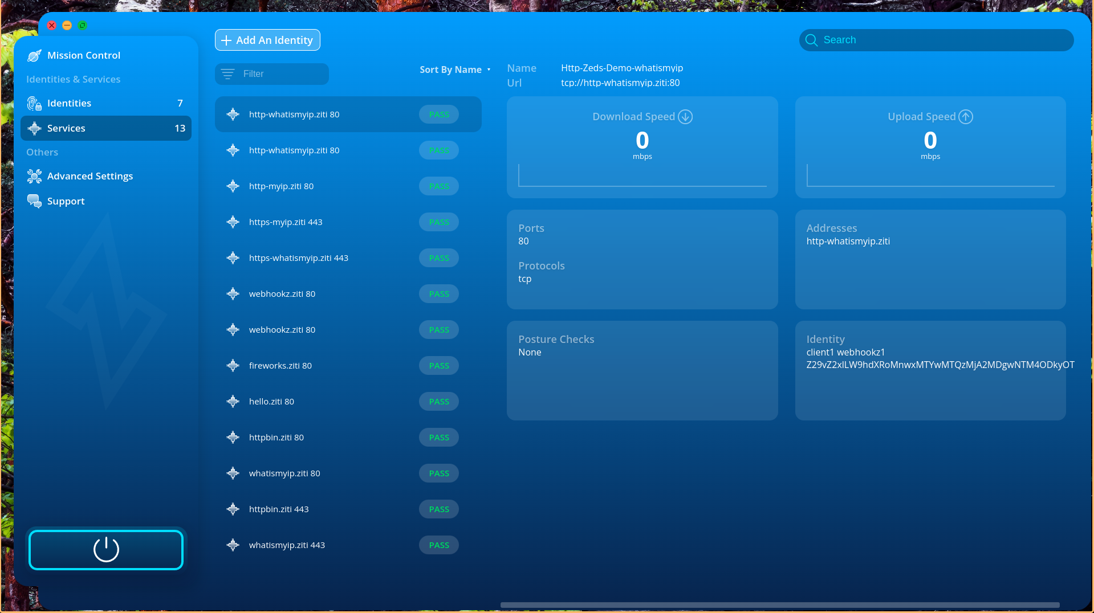Click the PASS status on hello.ziti 80
This screenshot has width=1094, height=613.
pos(438,401)
